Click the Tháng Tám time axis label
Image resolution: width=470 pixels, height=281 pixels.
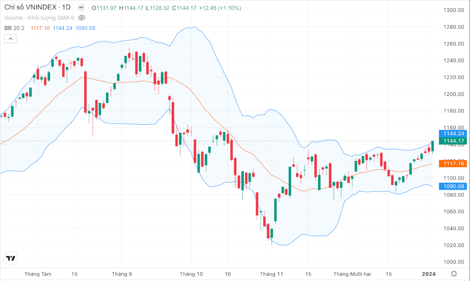pyautogui.click(x=38, y=274)
